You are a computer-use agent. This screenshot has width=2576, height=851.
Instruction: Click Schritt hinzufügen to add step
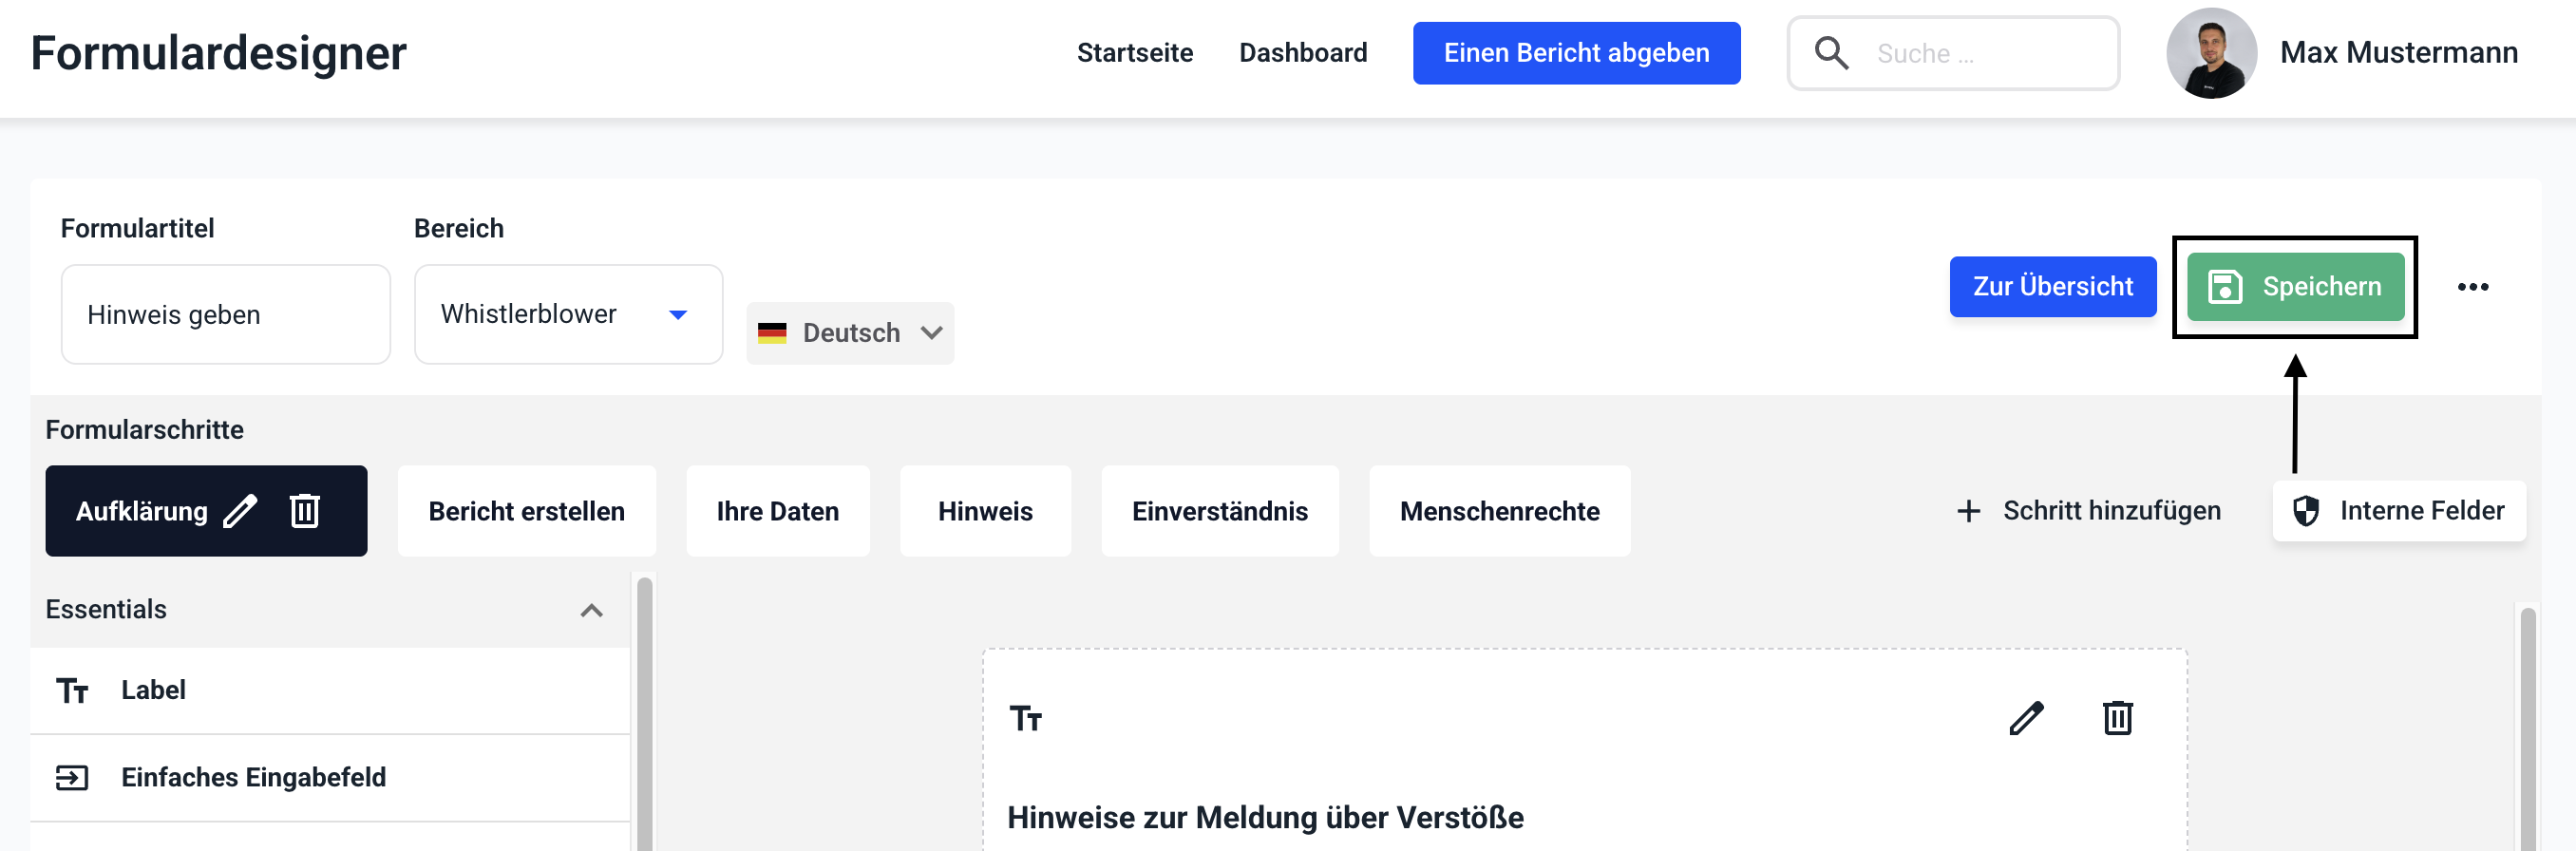[x=2089, y=511]
